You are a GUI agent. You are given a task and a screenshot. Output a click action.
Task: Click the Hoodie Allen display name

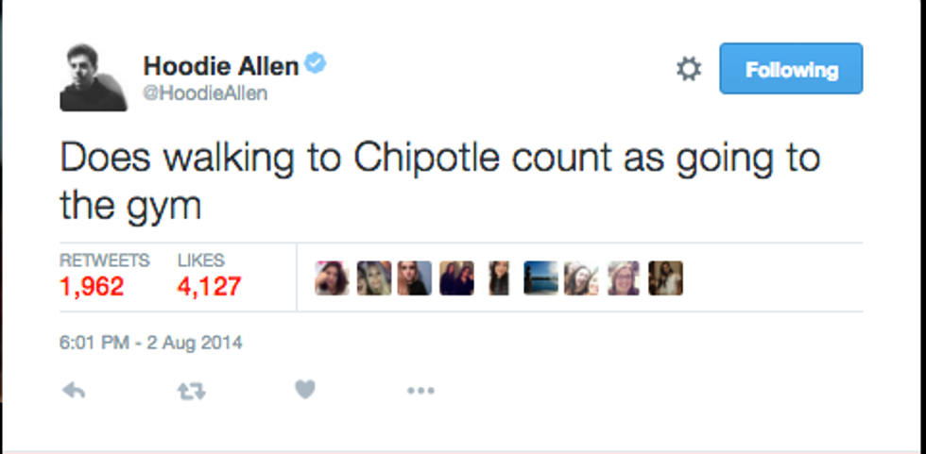pyautogui.click(x=221, y=65)
